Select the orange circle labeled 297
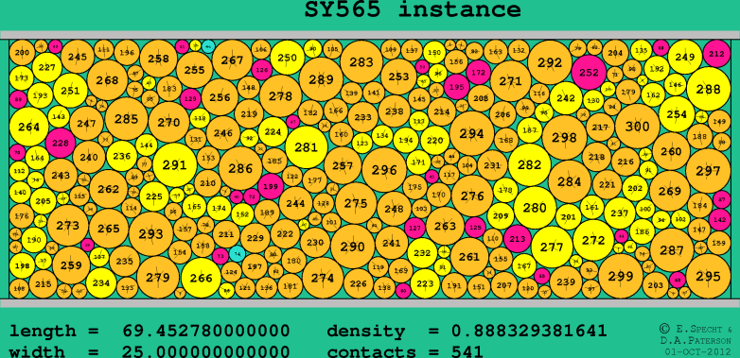 pyautogui.click(x=708, y=171)
